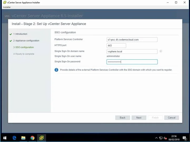Select step 3 SSO configuration
The width and height of the screenshot is (190, 142).
coord(23,47)
